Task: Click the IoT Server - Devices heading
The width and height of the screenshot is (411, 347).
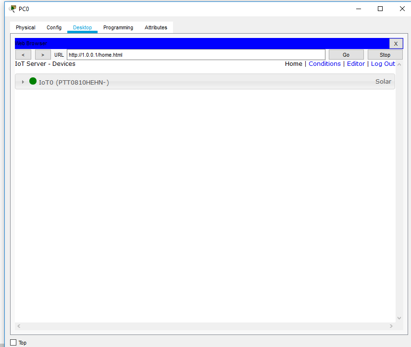Action: tap(45, 64)
